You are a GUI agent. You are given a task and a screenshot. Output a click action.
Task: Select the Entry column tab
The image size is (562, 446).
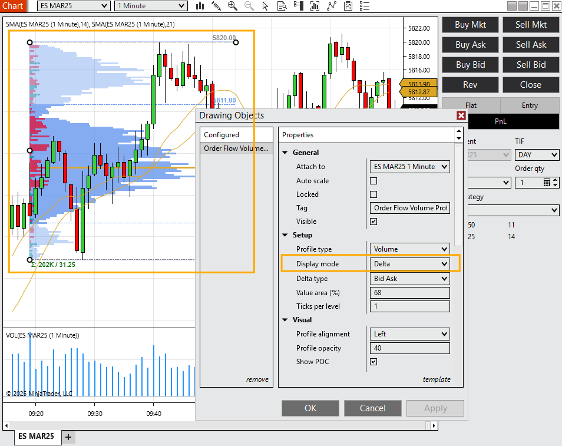[530, 105]
